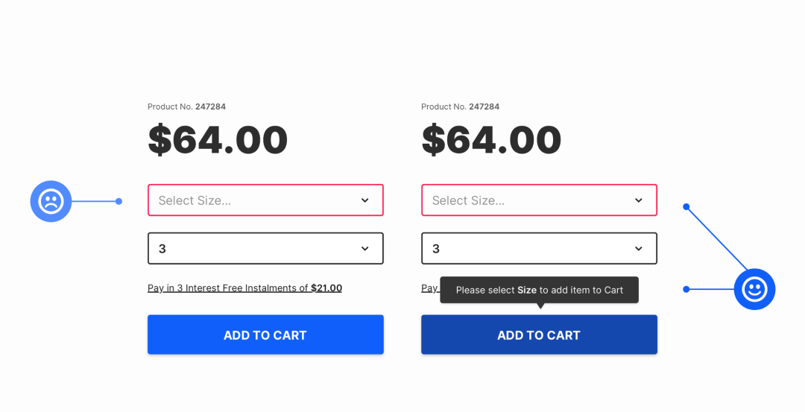The image size is (805, 412).
Task: Click the happy smiley face icon
Action: (x=754, y=289)
